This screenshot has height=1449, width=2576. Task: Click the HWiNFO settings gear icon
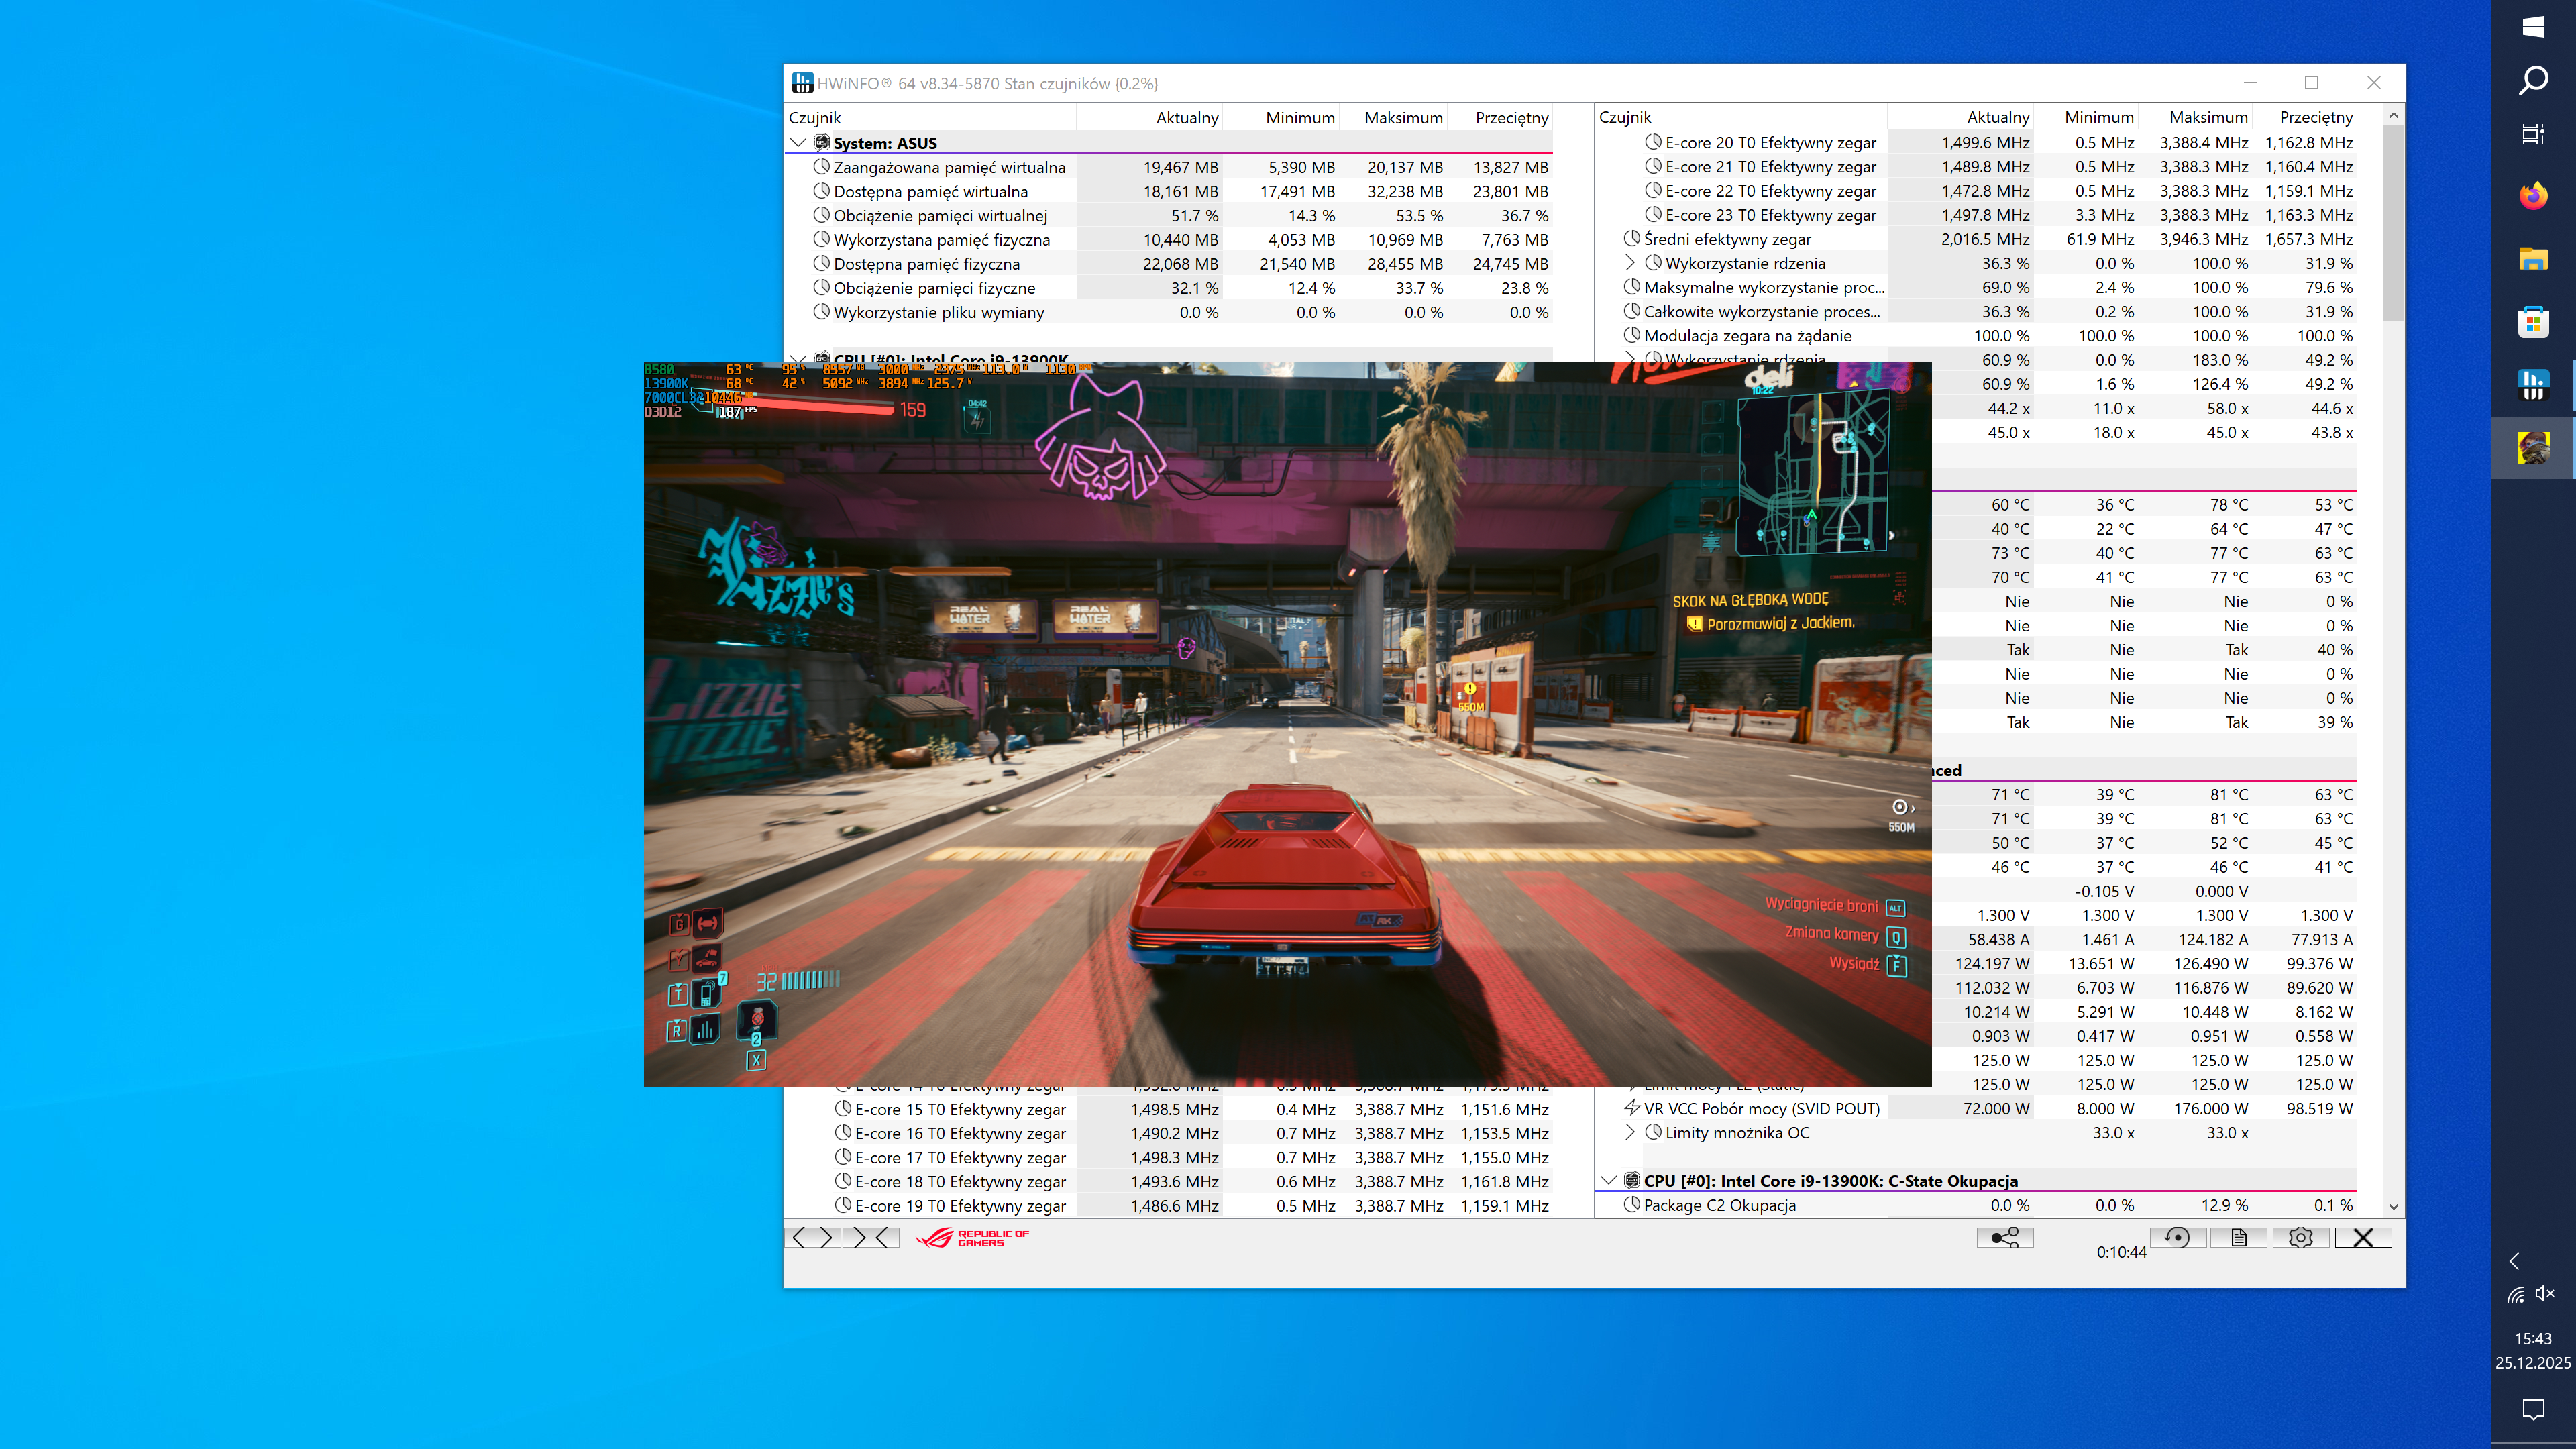pyautogui.click(x=2300, y=1238)
